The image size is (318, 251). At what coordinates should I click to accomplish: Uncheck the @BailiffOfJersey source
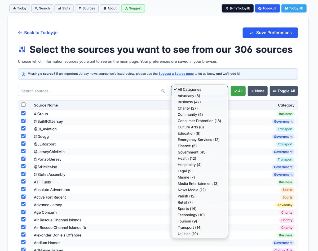(x=23, y=121)
